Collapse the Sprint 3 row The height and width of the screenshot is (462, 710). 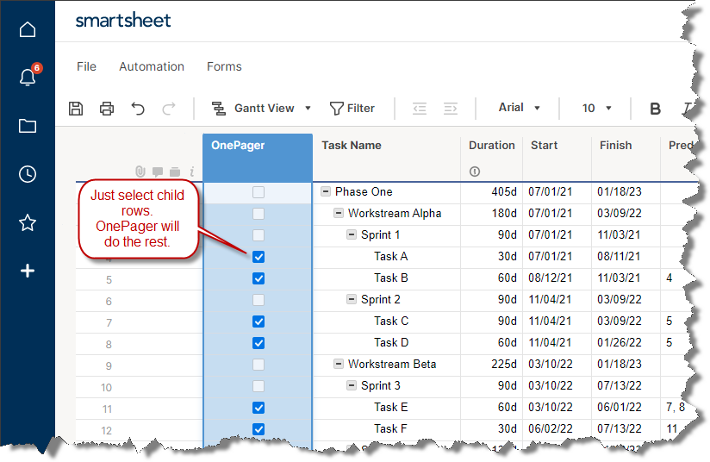tap(352, 385)
